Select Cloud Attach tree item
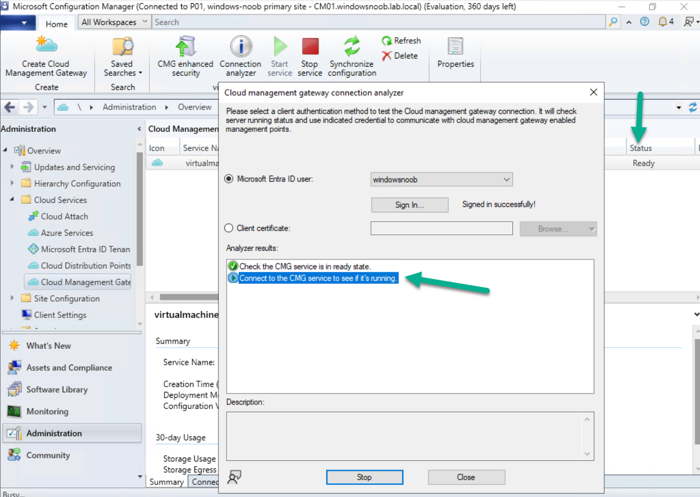 (x=58, y=216)
